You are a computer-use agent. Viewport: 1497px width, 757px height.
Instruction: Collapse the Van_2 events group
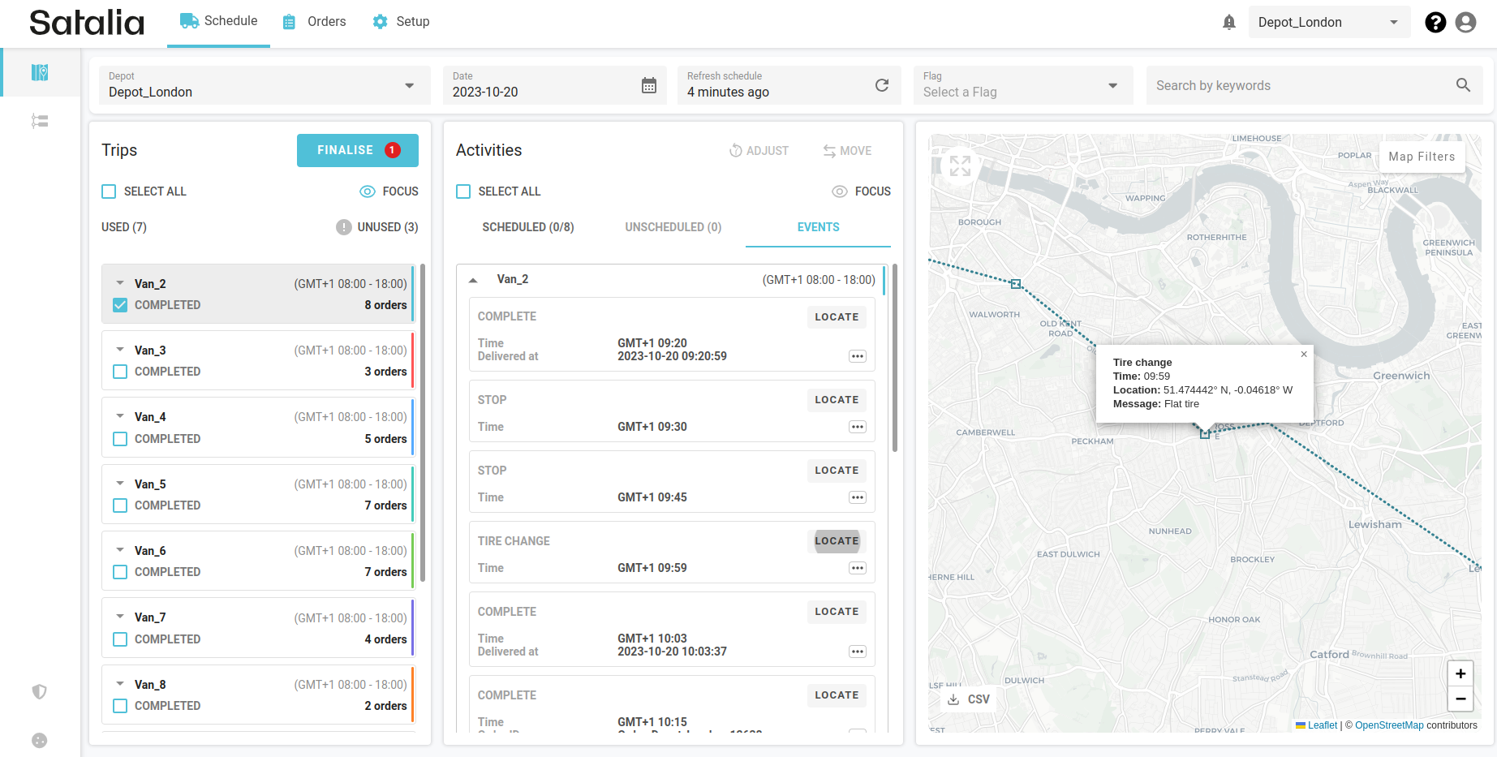click(x=473, y=280)
